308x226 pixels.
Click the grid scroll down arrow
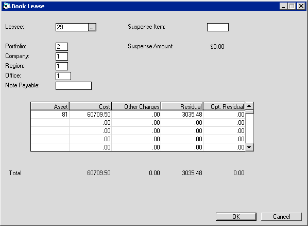(x=249, y=147)
